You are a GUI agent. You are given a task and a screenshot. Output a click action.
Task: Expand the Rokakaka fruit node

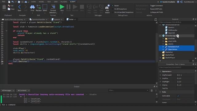163,47
